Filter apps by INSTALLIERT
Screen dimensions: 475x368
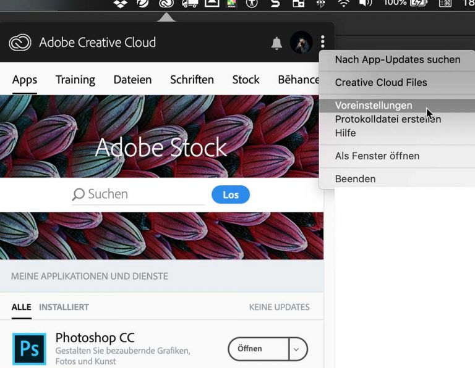(x=64, y=307)
